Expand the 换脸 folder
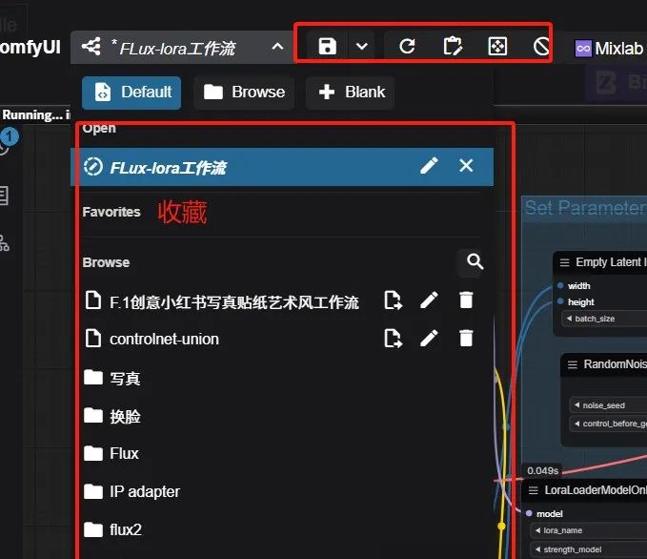The width and height of the screenshot is (647, 559). 112,416
